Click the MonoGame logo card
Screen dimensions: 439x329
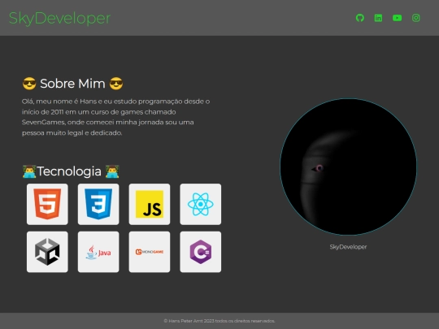(150, 252)
